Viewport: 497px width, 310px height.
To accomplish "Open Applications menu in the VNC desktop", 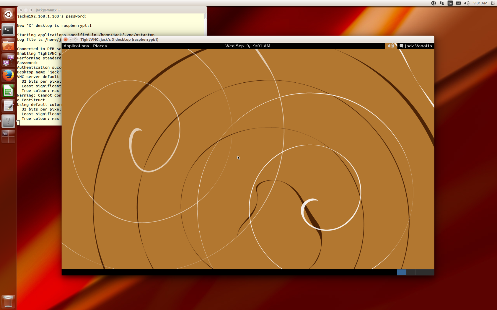I will pos(76,46).
